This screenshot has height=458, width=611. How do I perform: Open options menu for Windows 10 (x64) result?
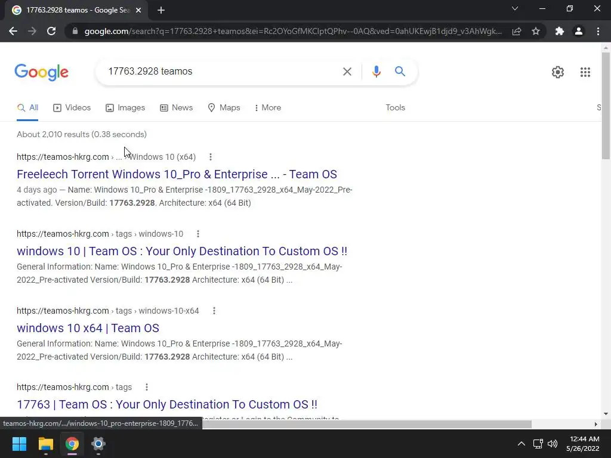(x=211, y=157)
